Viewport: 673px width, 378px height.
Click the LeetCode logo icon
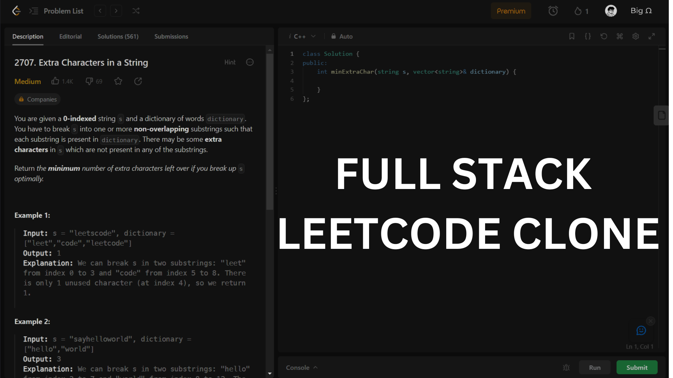pos(16,11)
